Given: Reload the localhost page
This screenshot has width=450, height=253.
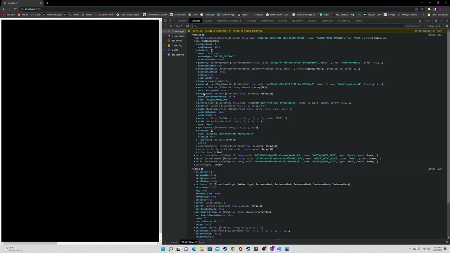Looking at the screenshot, I should pyautogui.click(x=15, y=9).
